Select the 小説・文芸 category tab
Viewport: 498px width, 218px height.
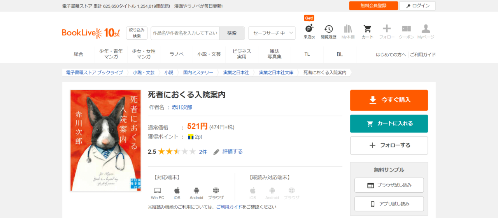pyautogui.click(x=209, y=54)
